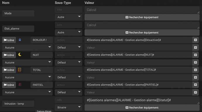202x112 pixels.
Task: Click Rechercher équipement for the Mode row
Action: click(x=142, y=17)
